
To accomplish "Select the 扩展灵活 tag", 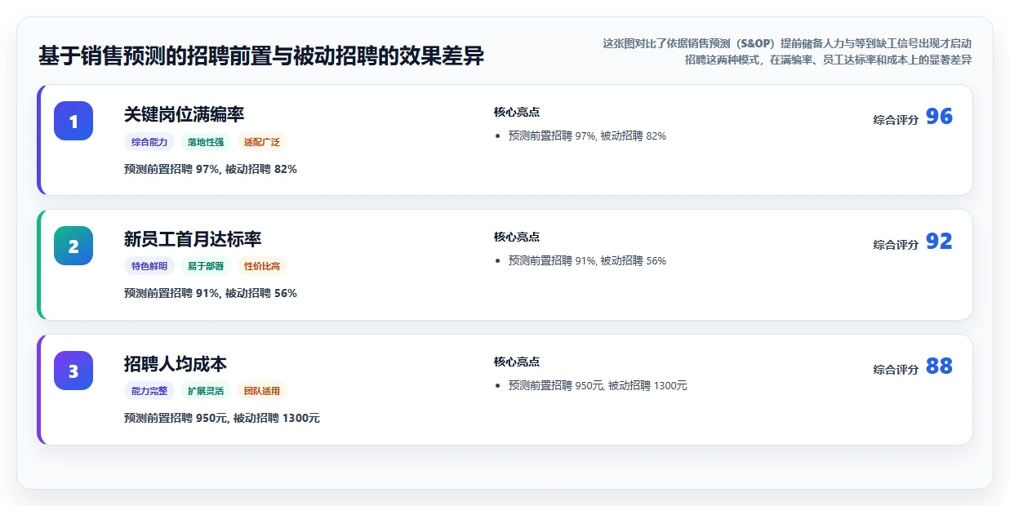I will 206,391.
